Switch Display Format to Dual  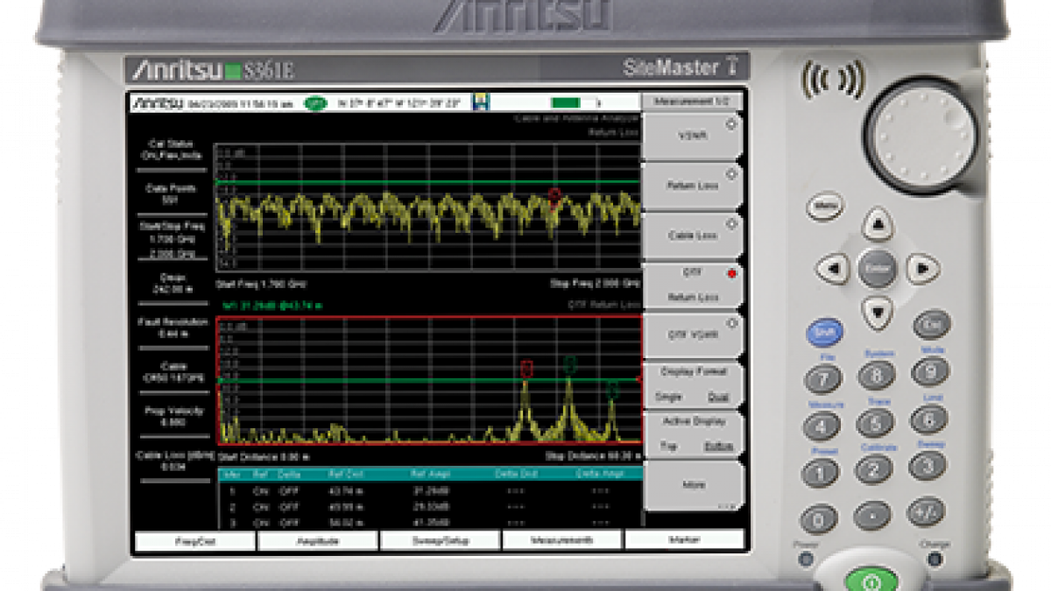click(717, 398)
